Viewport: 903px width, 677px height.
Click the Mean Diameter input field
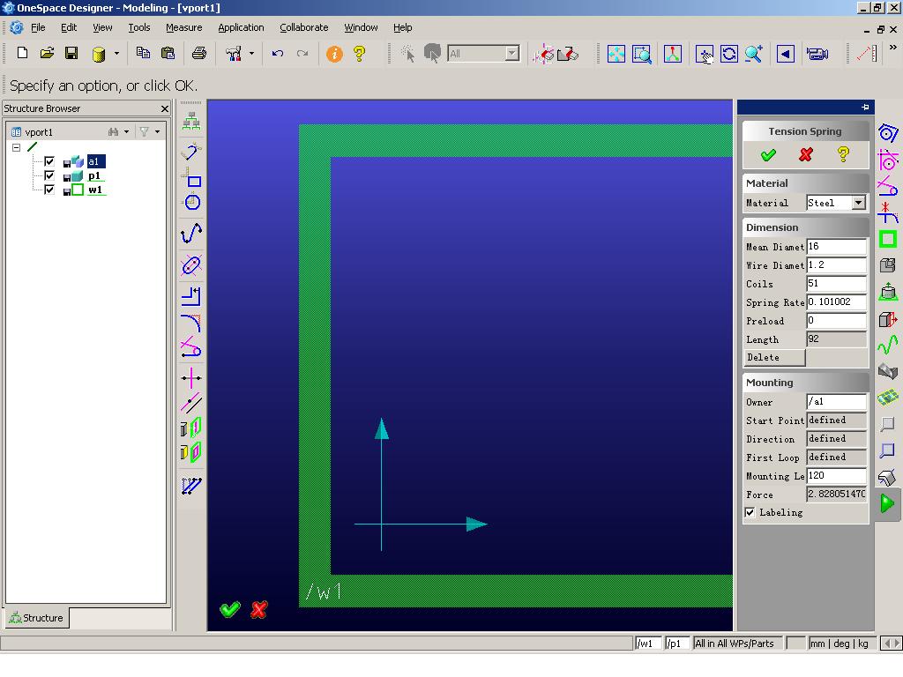pyautogui.click(x=836, y=247)
